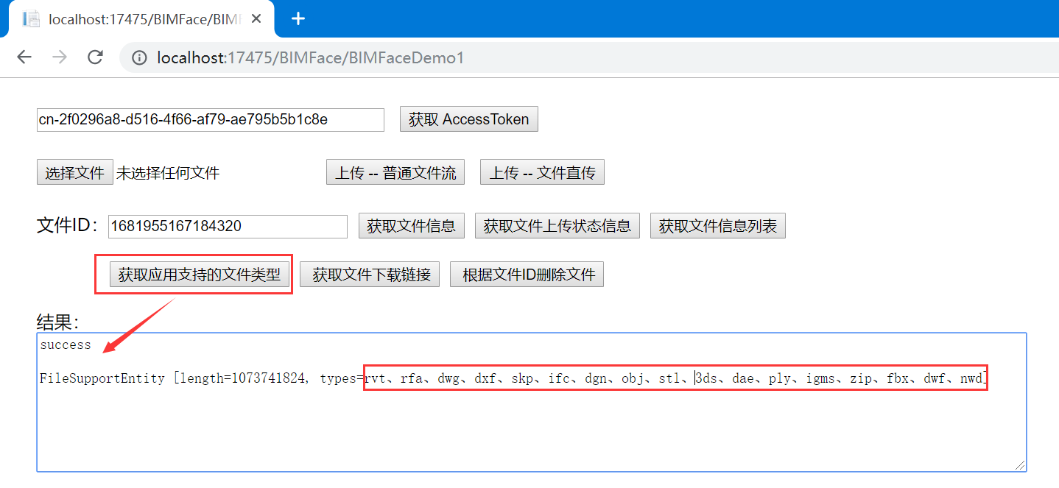The width and height of the screenshot is (1059, 488).
Task: Click 获取文件下载链接 to get download link
Action: [x=369, y=274]
